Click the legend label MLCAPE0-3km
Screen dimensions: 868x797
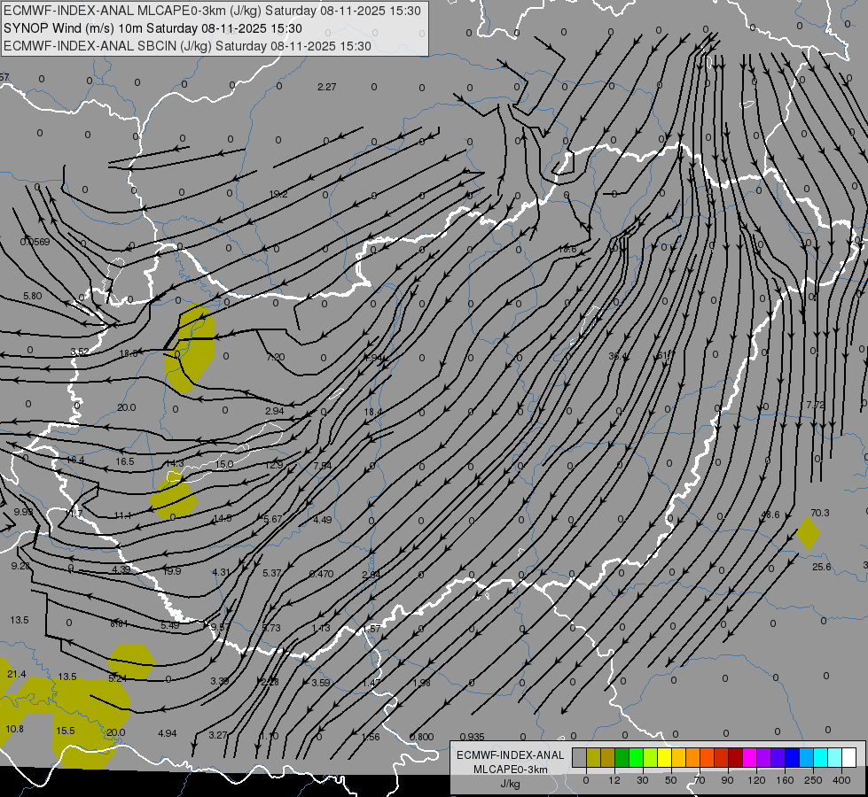[x=510, y=770]
